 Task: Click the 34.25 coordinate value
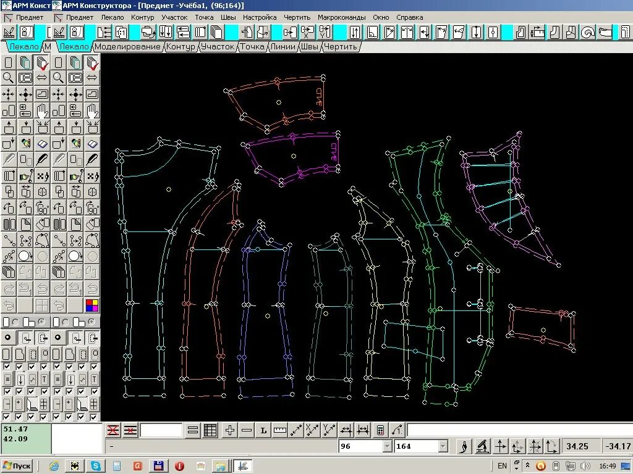pyautogui.click(x=577, y=446)
